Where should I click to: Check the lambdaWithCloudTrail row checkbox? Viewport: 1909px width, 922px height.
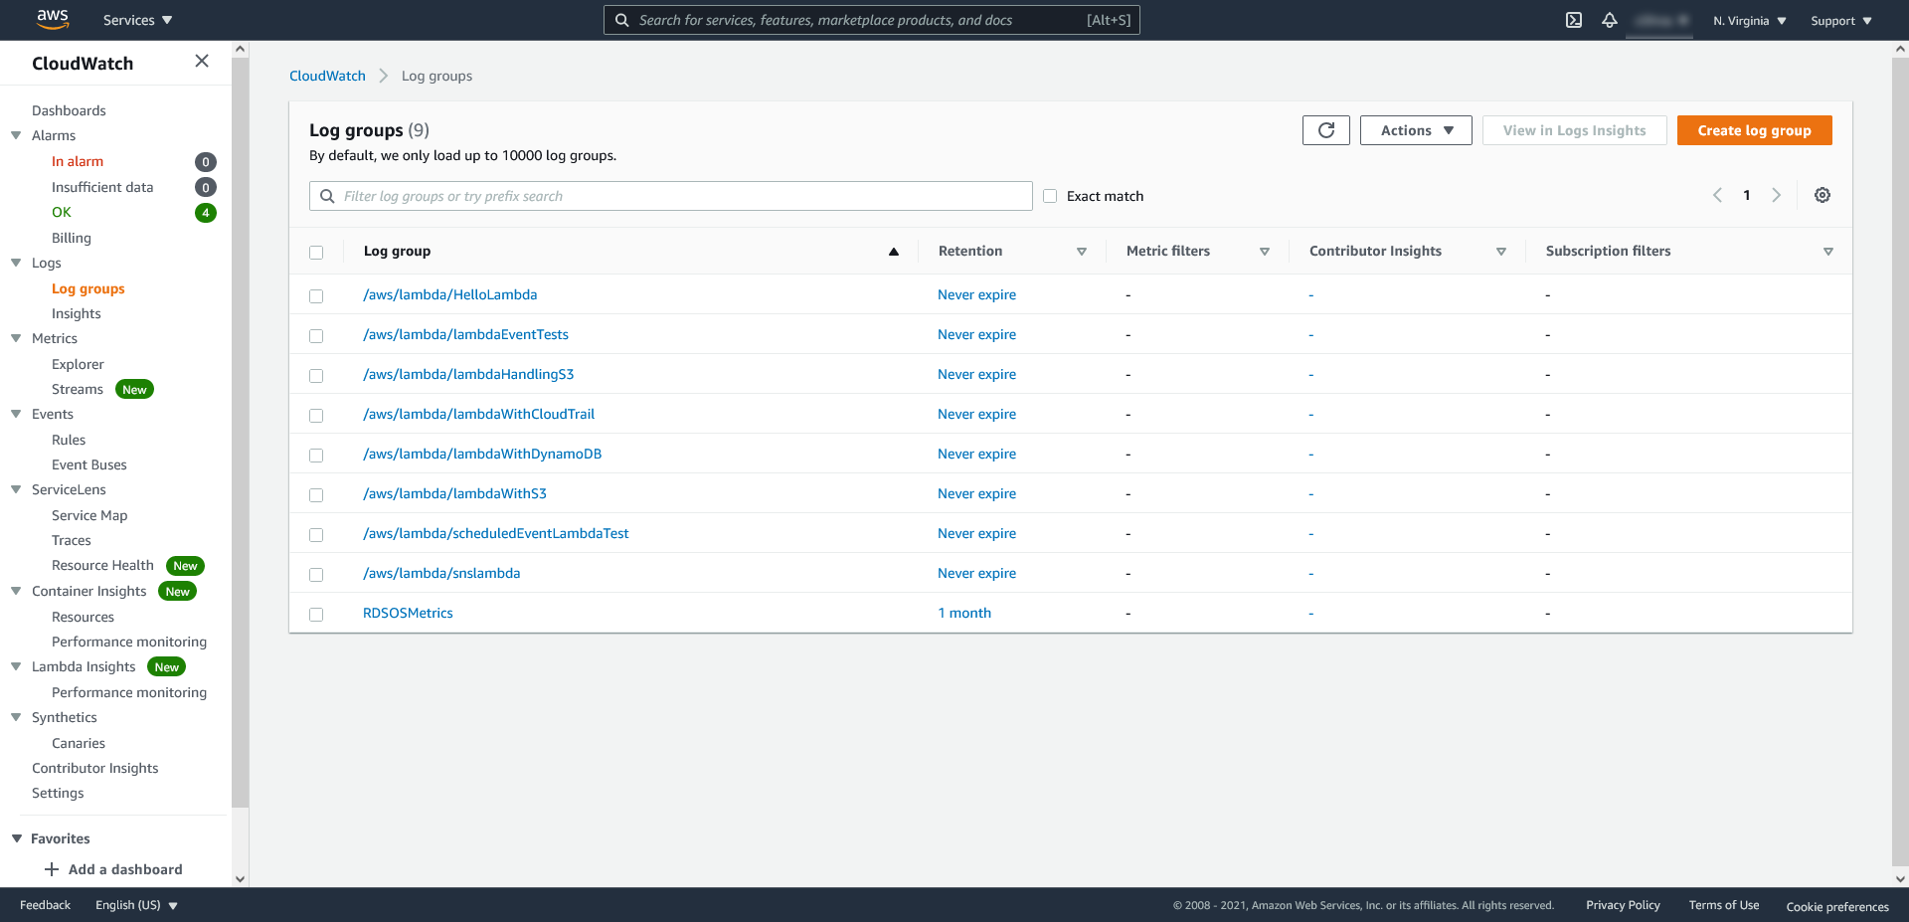click(x=316, y=416)
